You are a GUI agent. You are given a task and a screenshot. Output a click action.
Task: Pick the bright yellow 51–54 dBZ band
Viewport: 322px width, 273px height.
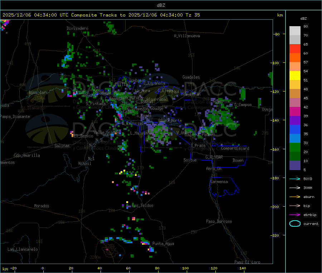[x=295, y=76]
